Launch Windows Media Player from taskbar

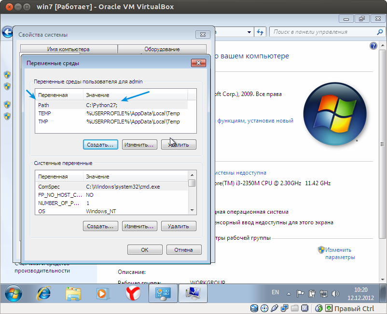(102, 294)
